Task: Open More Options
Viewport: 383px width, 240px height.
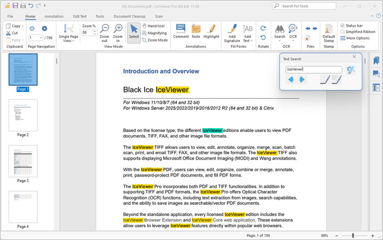Action: (355, 38)
